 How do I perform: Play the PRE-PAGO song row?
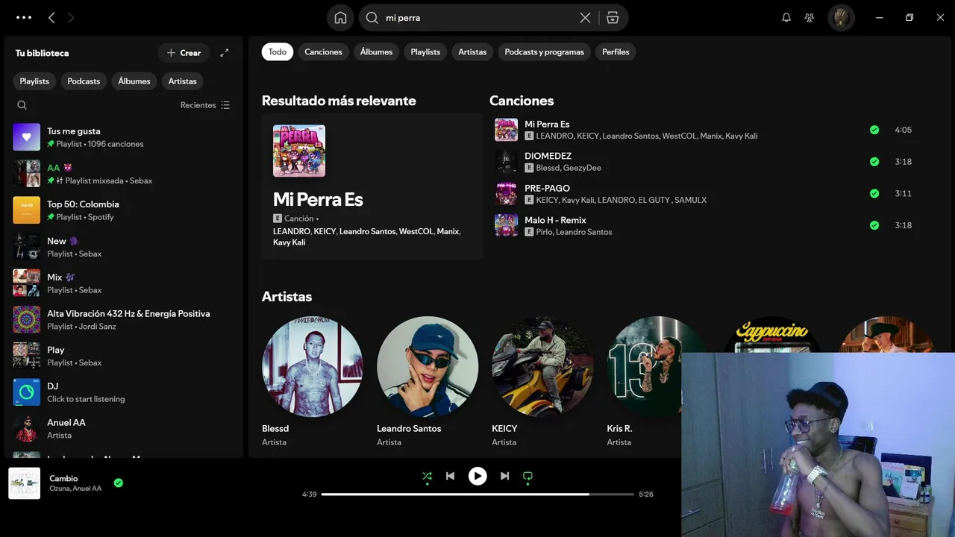704,194
